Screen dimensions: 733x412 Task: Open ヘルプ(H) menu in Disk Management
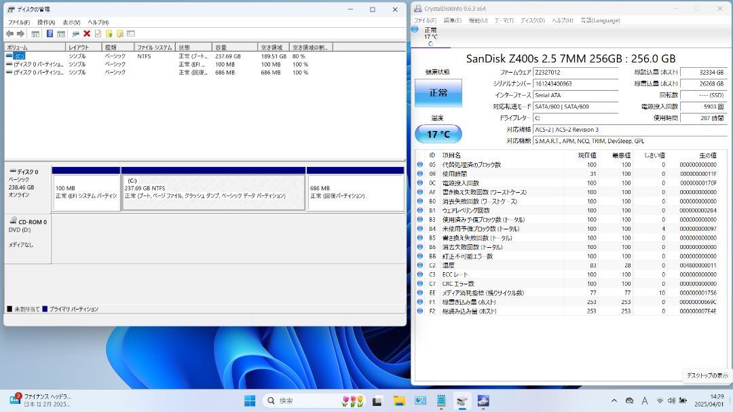pyautogui.click(x=98, y=22)
